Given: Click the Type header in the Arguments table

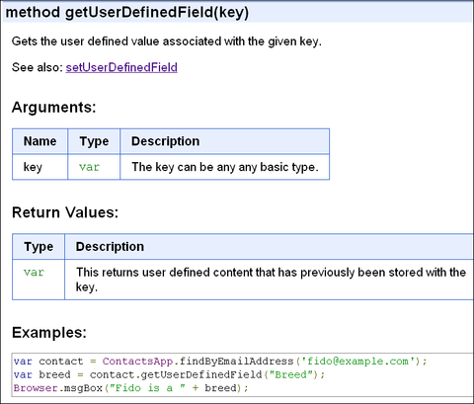Looking at the screenshot, I should pyautogui.click(x=94, y=141).
